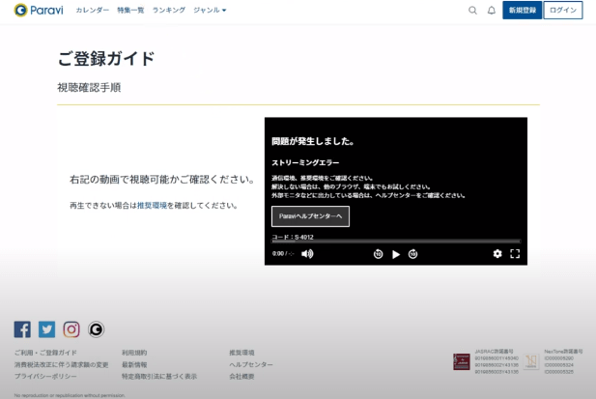Mute the video player volume

coord(307,254)
